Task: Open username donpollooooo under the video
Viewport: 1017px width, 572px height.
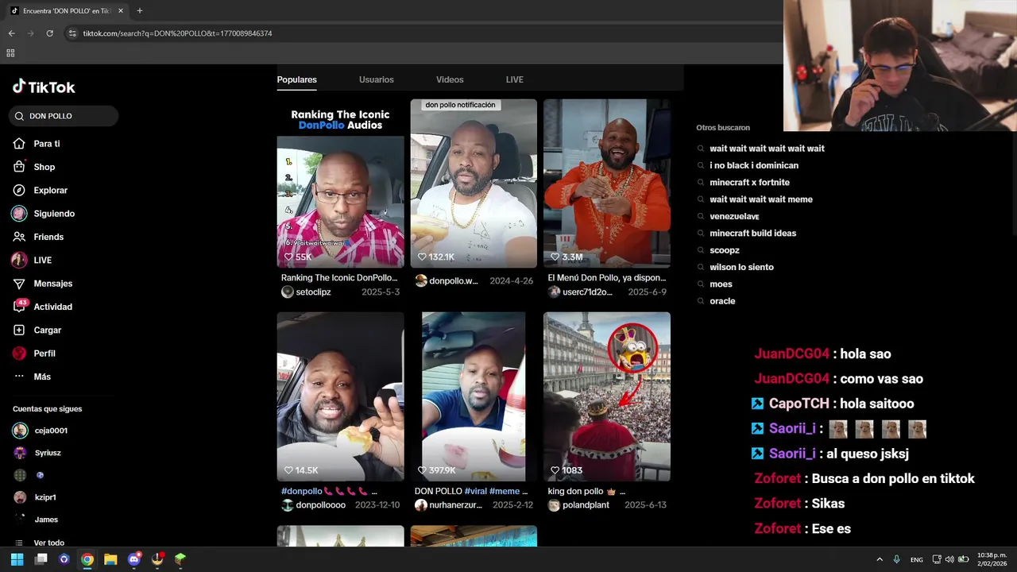Action: click(x=321, y=505)
